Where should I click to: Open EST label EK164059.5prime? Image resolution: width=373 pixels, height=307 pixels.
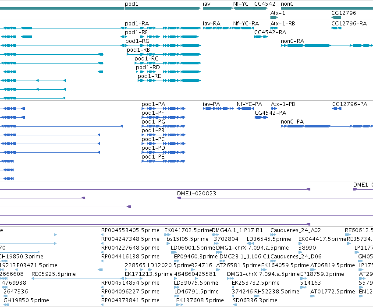285,265
